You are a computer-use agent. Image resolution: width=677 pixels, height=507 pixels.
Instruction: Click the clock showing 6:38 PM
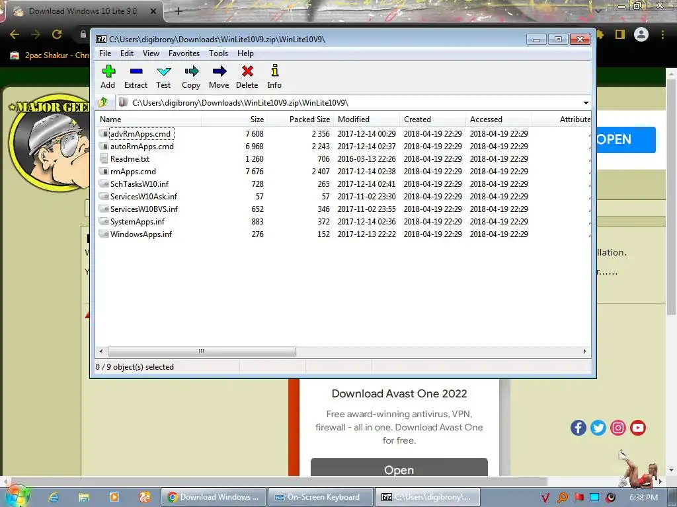pos(644,498)
